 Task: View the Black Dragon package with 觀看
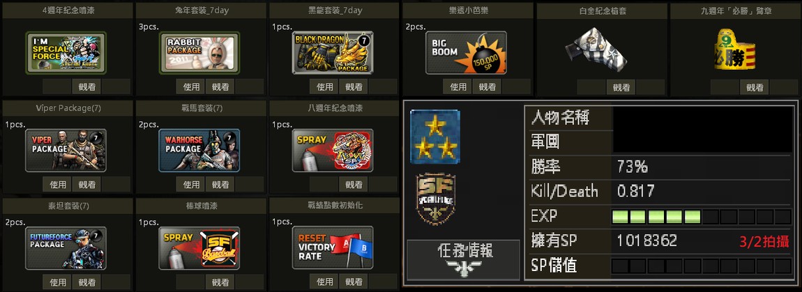(354, 86)
